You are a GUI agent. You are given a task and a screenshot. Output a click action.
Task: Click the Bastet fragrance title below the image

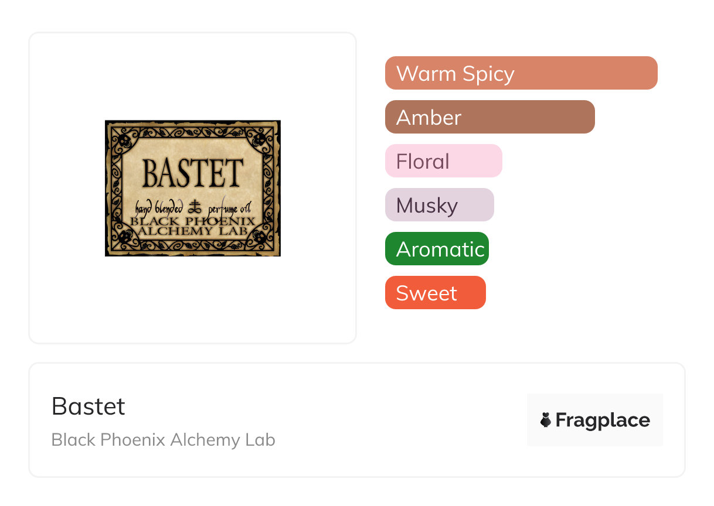point(89,406)
